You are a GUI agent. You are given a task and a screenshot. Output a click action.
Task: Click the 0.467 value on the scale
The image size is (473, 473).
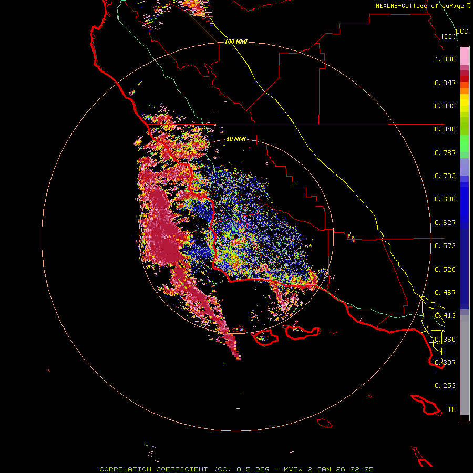coord(445,293)
